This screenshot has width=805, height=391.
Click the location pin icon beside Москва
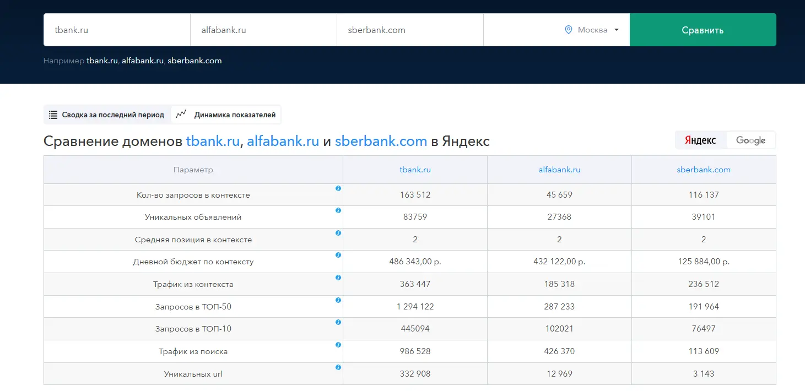click(569, 30)
